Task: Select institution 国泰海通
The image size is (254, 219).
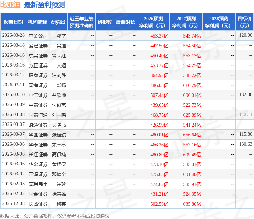Action: (x=38, y=115)
